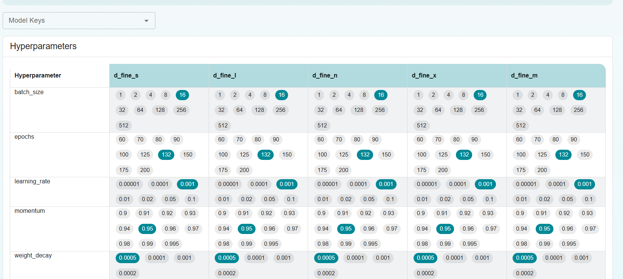Screen dimensions: 623x279
Task: Select learning_rate 0.001 under d_fine_n
Action: coord(386,184)
